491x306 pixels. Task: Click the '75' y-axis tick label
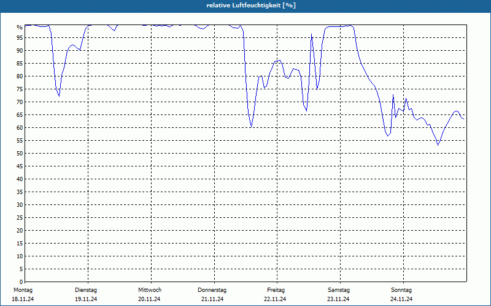click(20, 89)
